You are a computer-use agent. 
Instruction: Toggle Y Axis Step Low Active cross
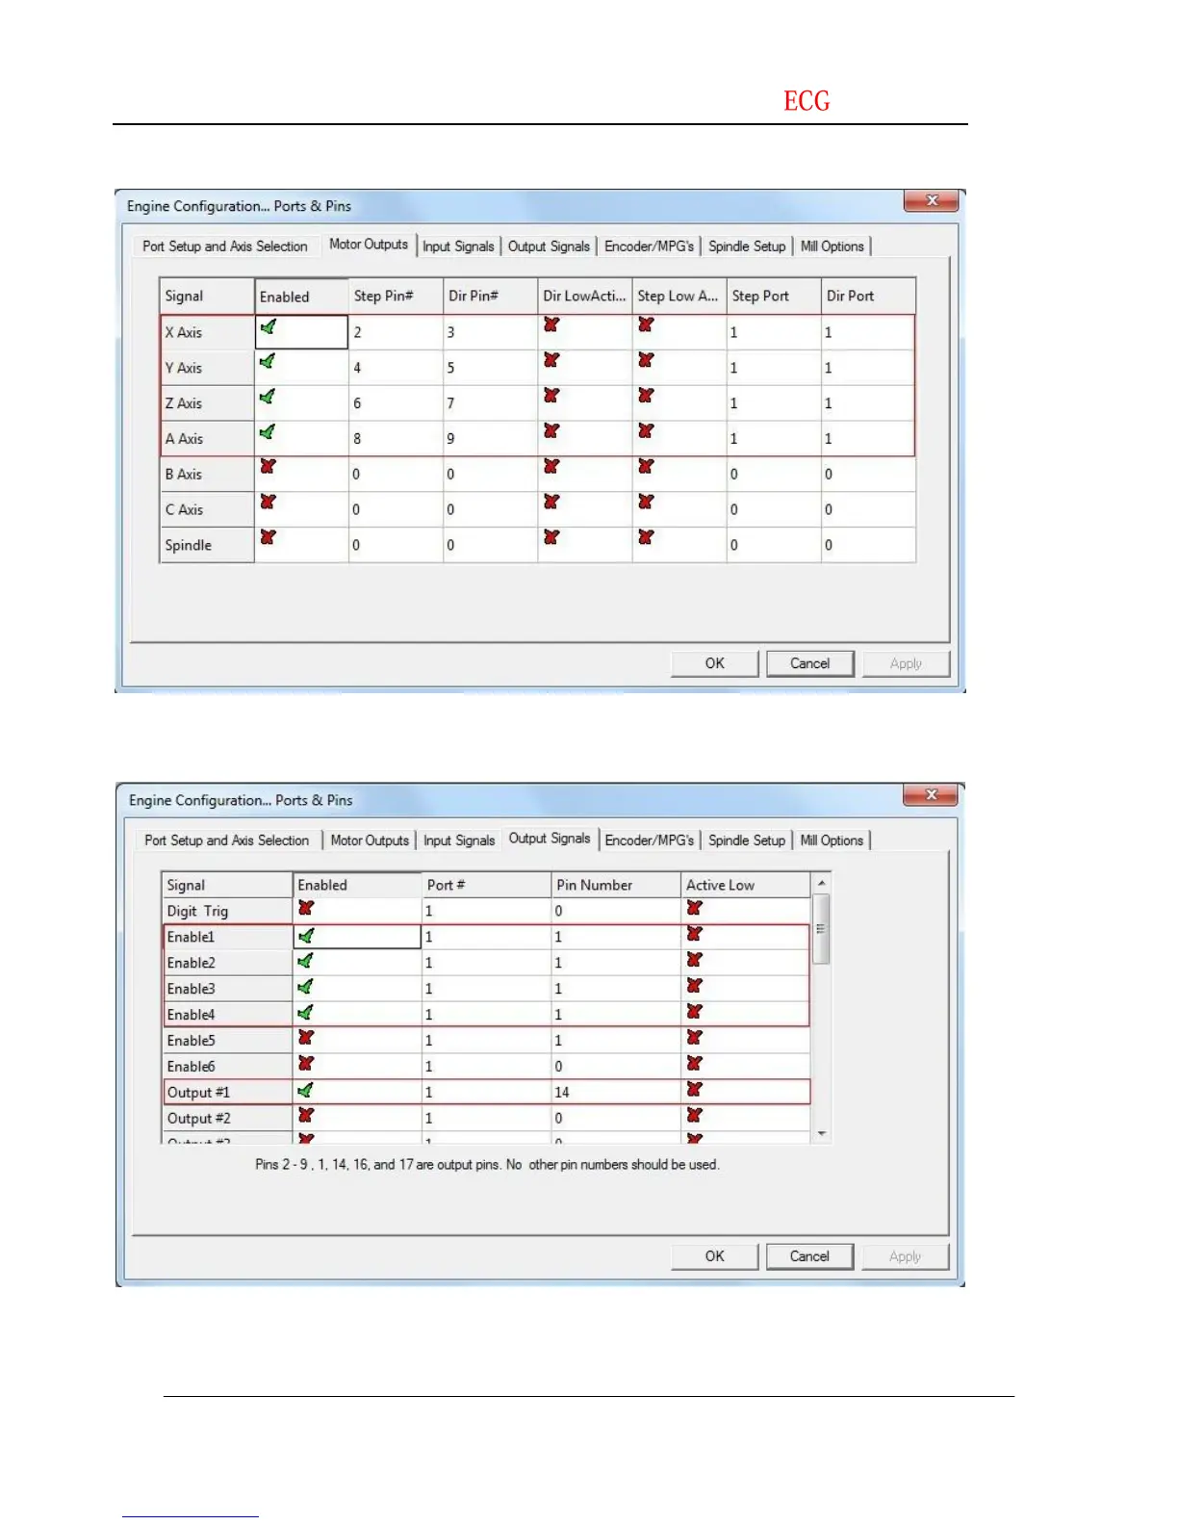[646, 359]
